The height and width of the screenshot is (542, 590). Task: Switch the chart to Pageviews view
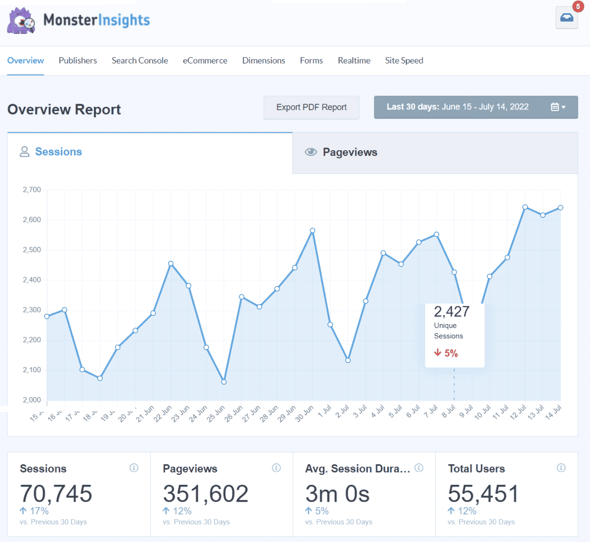click(351, 152)
